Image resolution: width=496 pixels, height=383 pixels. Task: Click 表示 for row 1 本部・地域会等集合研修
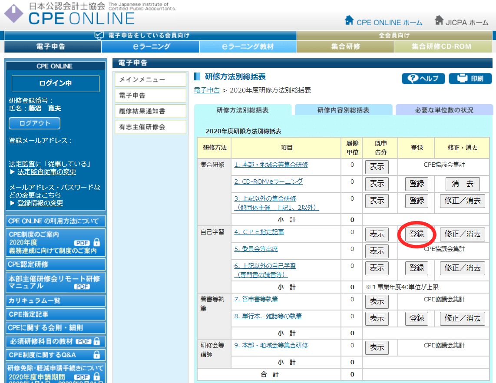[377, 167]
